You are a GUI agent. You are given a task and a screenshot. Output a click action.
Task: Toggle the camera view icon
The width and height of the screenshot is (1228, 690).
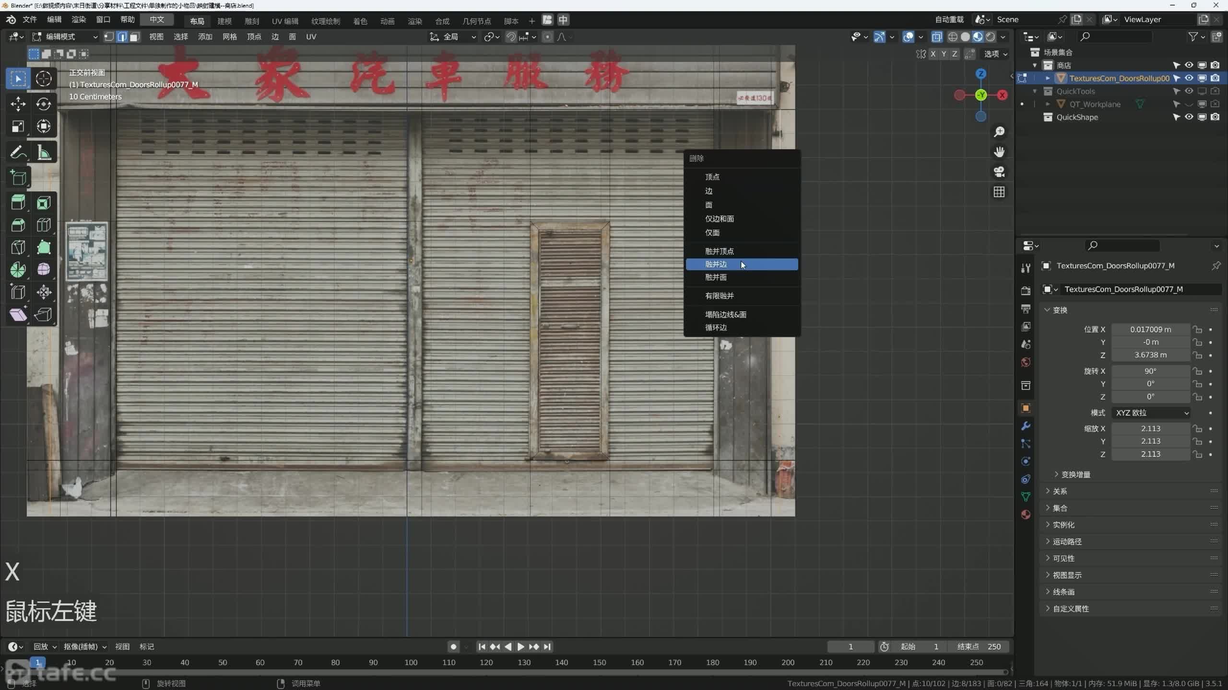click(x=999, y=172)
